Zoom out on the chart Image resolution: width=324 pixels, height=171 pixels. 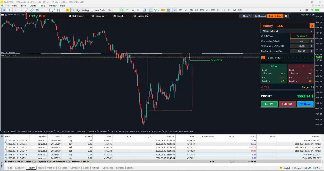[x=138, y=10]
